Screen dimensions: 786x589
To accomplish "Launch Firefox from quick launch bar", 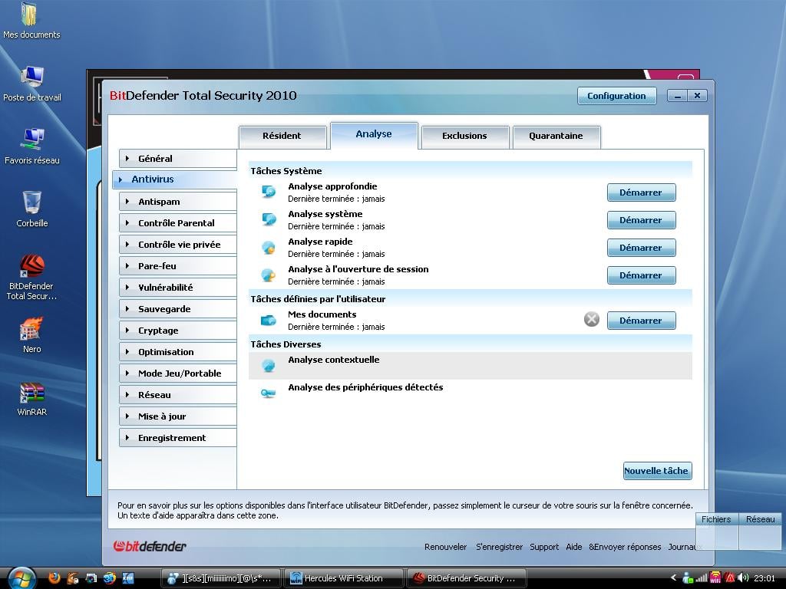I will pyautogui.click(x=54, y=578).
